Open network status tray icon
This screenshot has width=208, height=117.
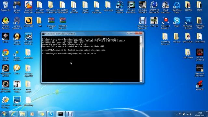pos(188,114)
